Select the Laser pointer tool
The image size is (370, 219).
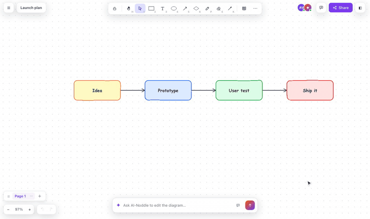(x=230, y=9)
